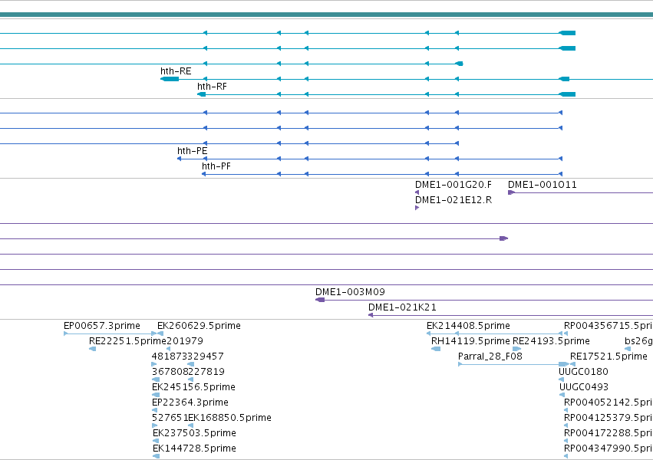Viewport: 653px width, 460px height.
Task: Click the DME1-001G20.F purple arrowhead
Action: pos(417,192)
